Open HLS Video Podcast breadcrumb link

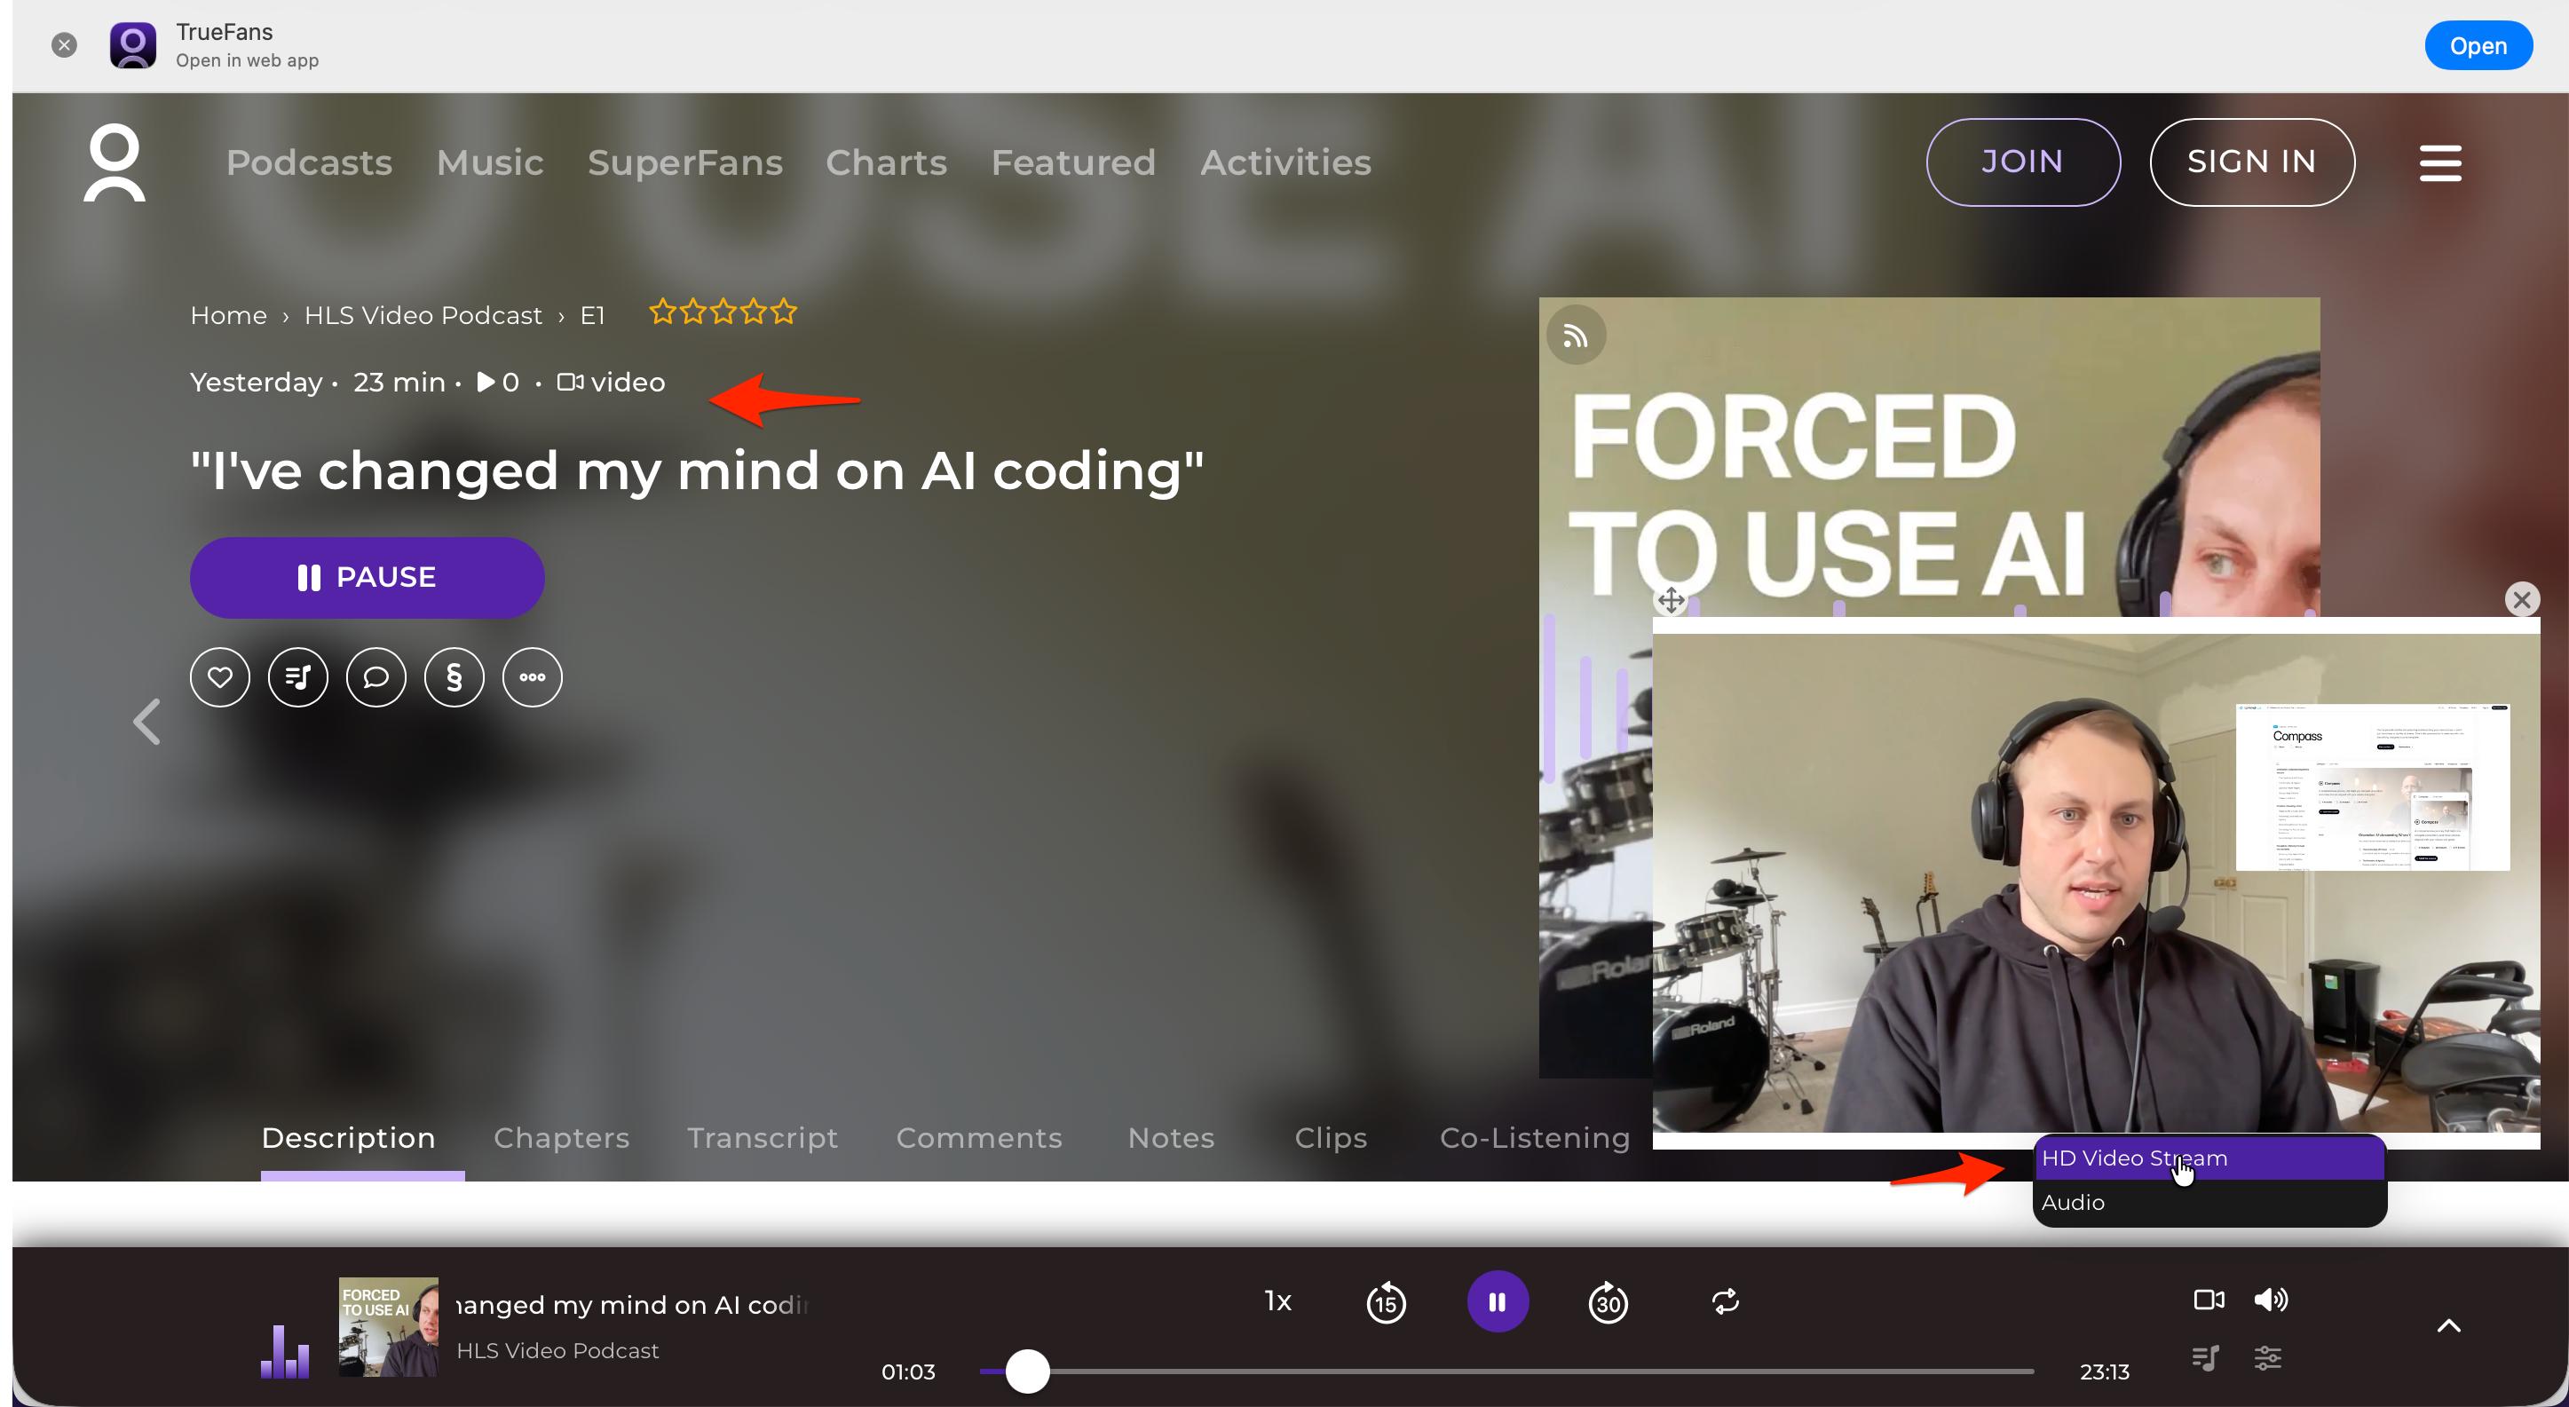coord(423,315)
